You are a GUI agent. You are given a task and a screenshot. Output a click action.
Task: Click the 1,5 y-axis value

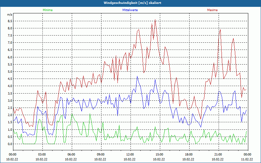point(10,122)
